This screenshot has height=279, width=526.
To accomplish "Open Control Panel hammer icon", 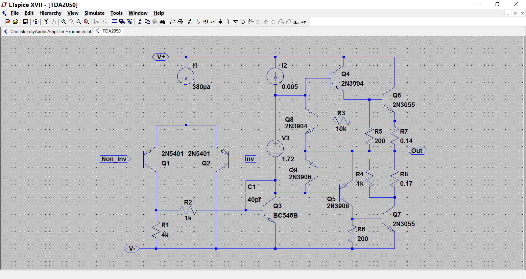I will [x=36, y=22].
